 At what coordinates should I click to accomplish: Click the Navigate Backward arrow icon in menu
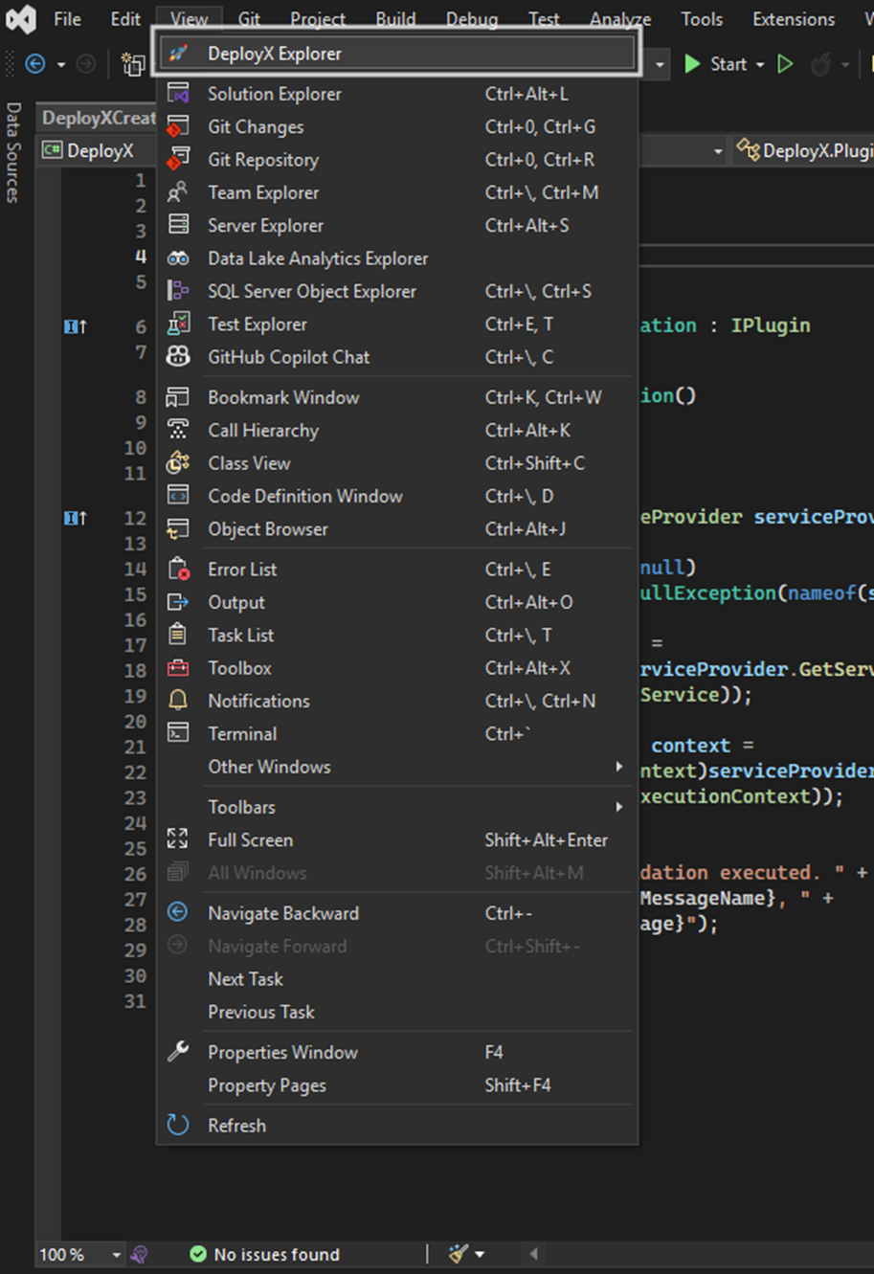[178, 913]
